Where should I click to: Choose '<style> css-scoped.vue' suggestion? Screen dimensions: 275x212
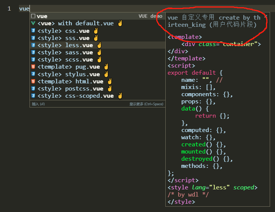pyautogui.click(x=98, y=96)
